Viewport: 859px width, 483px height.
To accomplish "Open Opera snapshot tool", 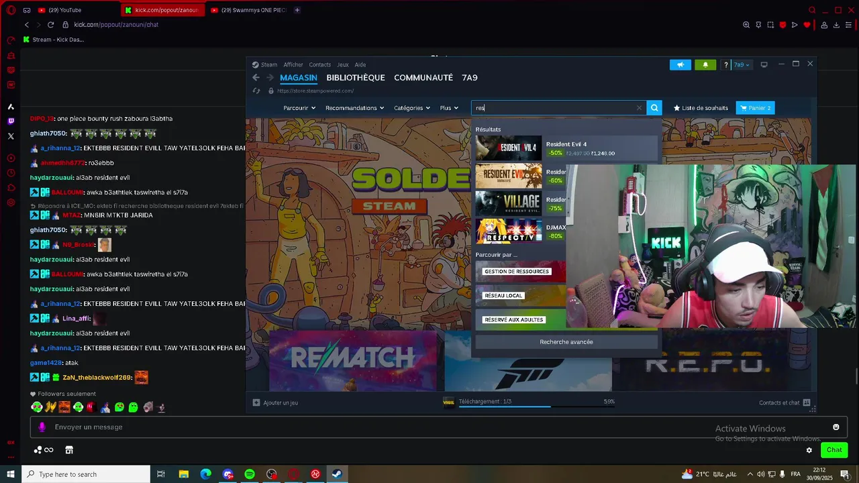I will point(770,25).
